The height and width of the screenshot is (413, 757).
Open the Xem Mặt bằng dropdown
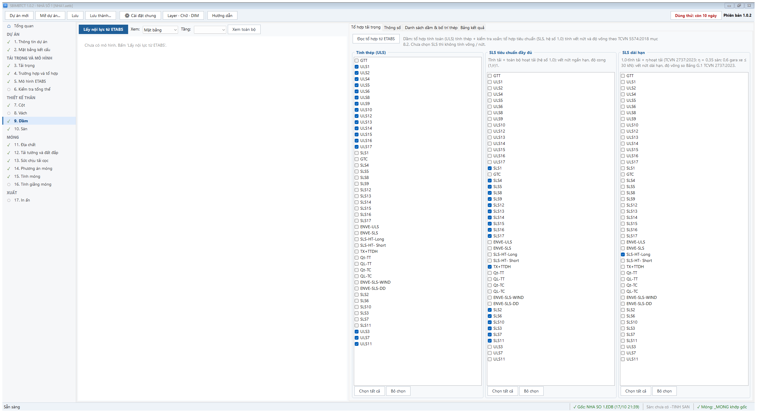coord(160,30)
